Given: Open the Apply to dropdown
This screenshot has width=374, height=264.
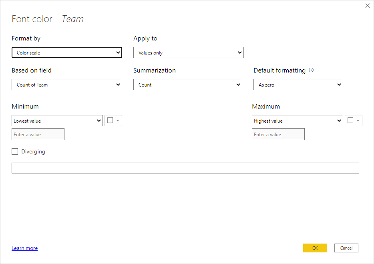Looking at the screenshot, I should tap(189, 52).
